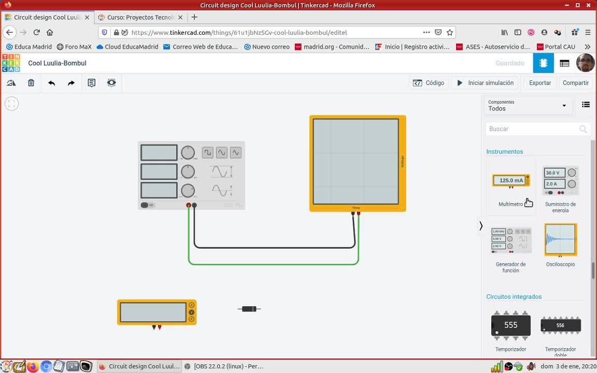This screenshot has width=597, height=373.
Task: Toggle notes visibility eye icon
Action: 111,83
